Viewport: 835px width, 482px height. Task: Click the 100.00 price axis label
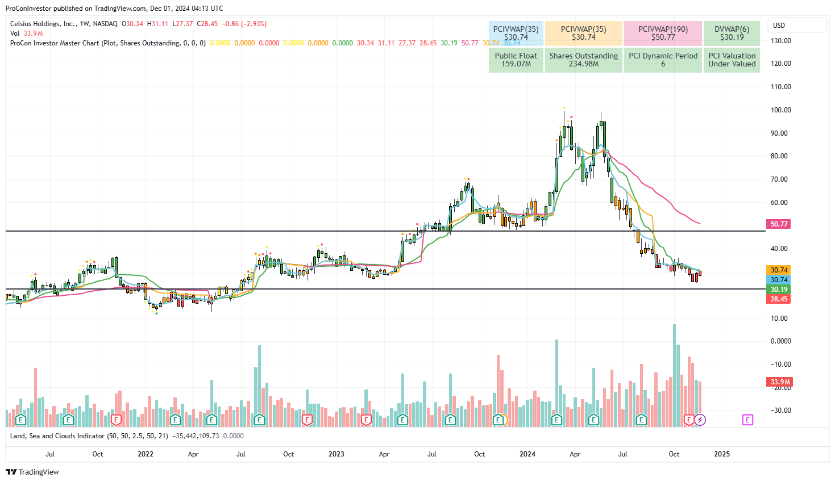click(x=781, y=110)
